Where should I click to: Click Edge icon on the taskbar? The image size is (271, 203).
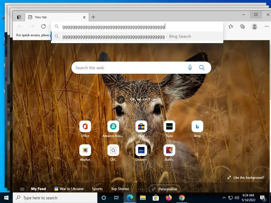130,198
